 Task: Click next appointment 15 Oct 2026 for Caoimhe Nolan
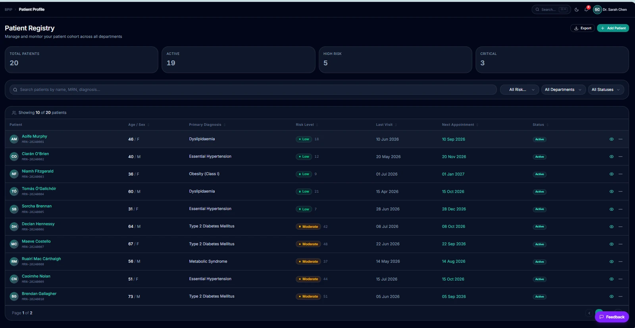pos(453,279)
